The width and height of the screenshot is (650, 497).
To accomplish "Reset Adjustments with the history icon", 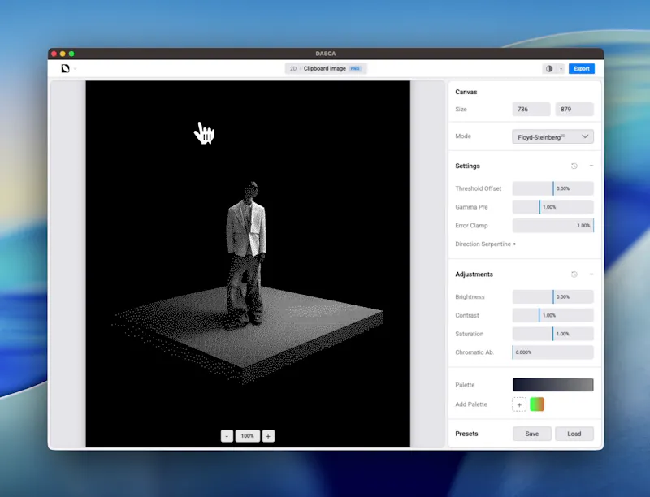I will 574,274.
